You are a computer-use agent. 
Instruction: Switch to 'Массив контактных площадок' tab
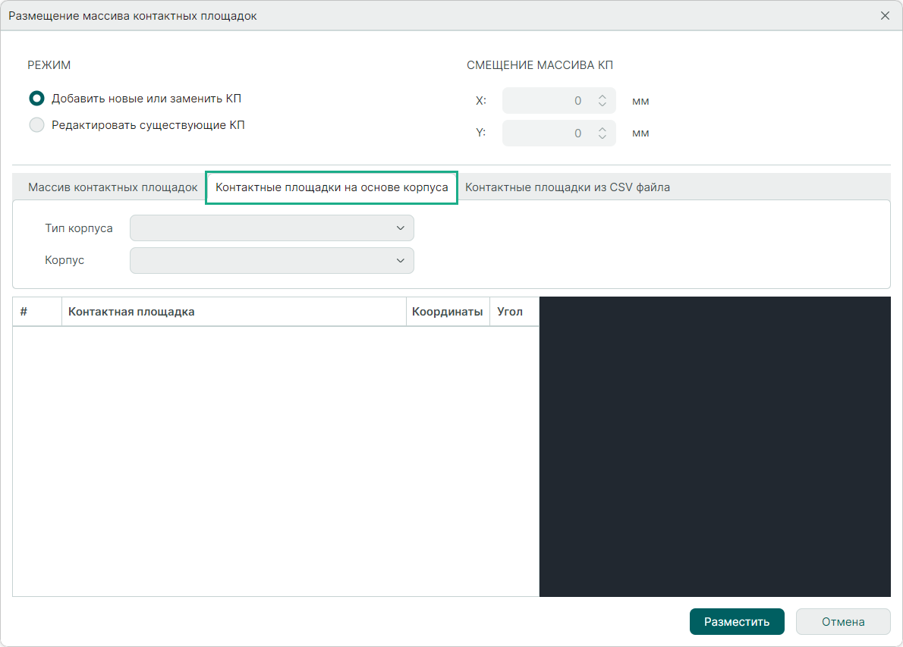pyautogui.click(x=112, y=187)
